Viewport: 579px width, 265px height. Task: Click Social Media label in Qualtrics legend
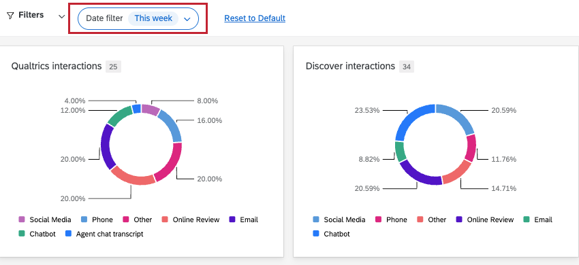pos(50,219)
